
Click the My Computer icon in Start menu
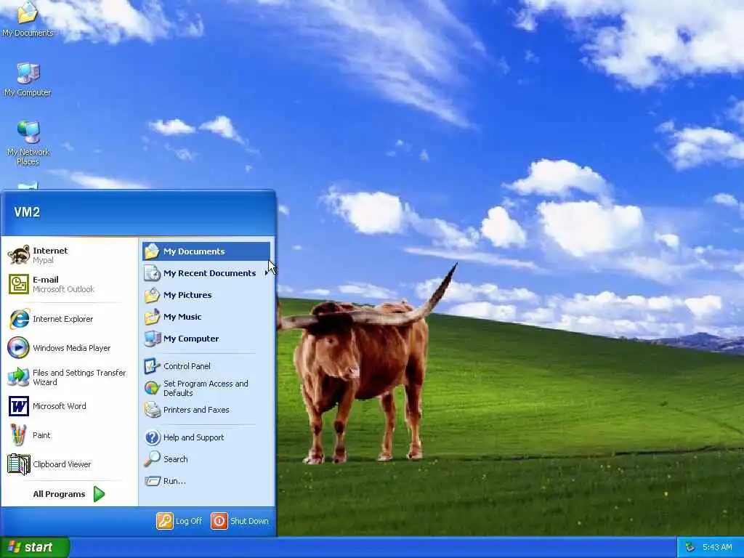click(x=152, y=339)
